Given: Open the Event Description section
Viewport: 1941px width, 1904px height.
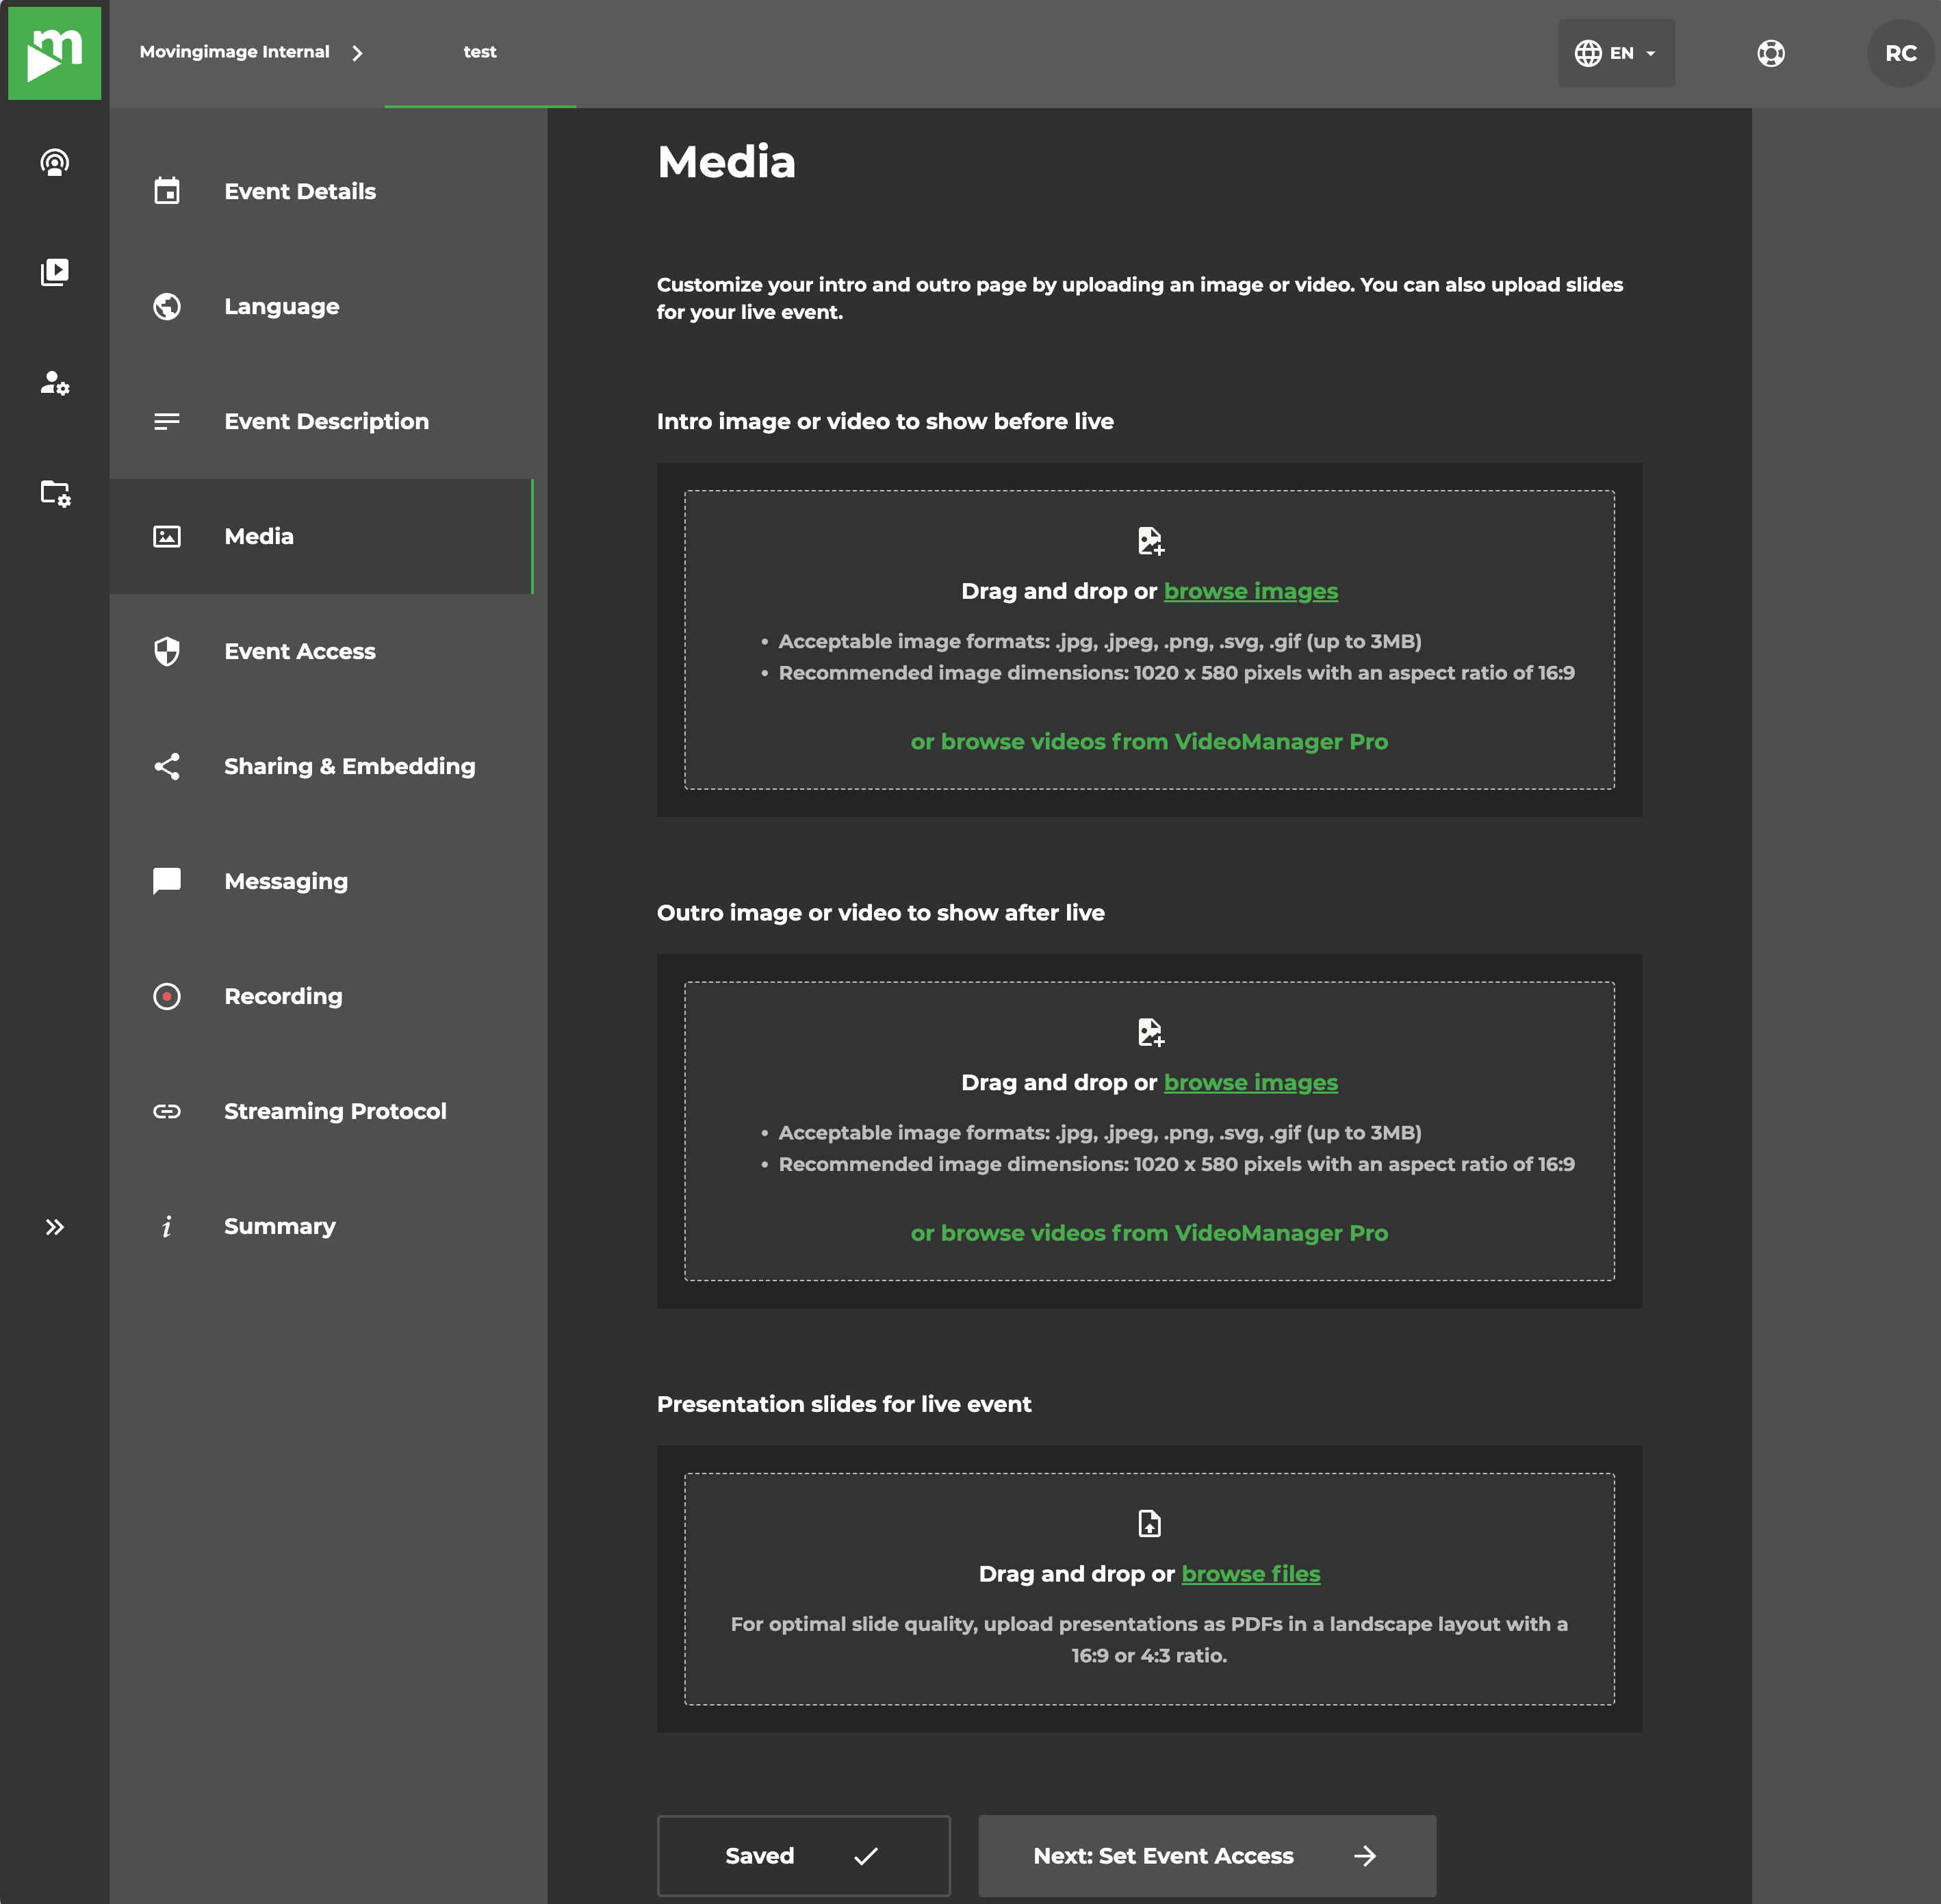Looking at the screenshot, I should [321, 421].
